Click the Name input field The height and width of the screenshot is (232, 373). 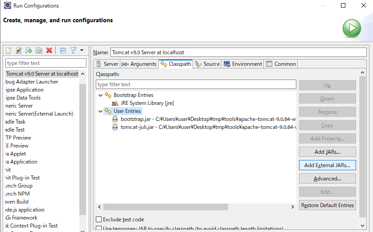[x=238, y=52]
